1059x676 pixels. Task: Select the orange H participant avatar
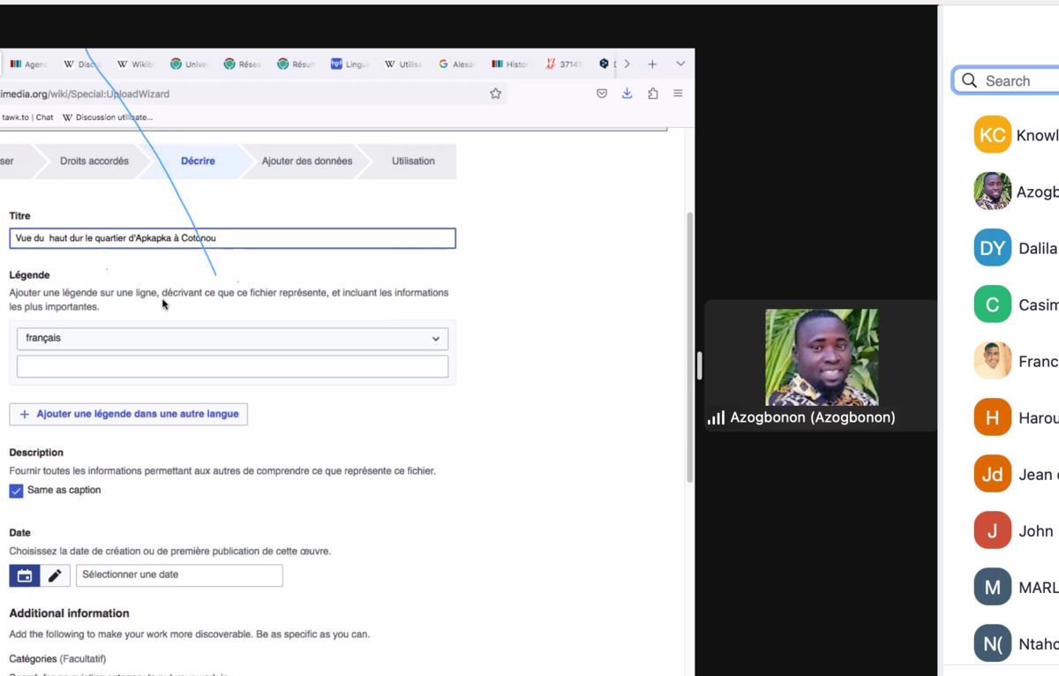(x=993, y=417)
